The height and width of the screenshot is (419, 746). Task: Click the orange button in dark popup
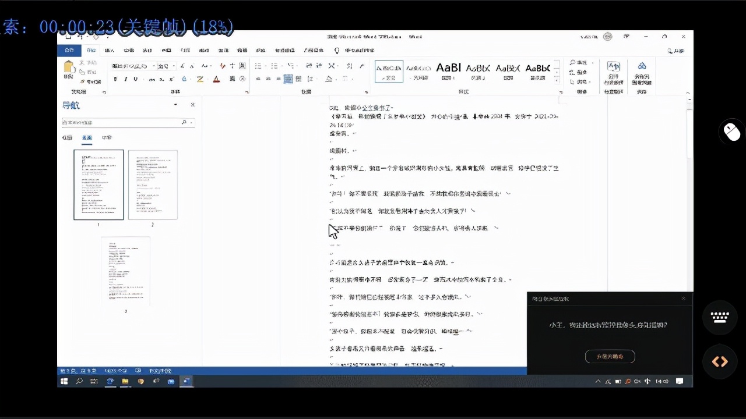(x=610, y=357)
